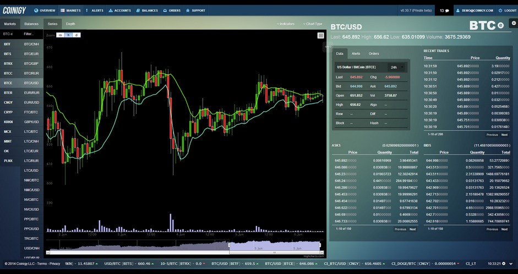Click the Orders inbox icon
The image size is (518, 274).
point(165,10)
